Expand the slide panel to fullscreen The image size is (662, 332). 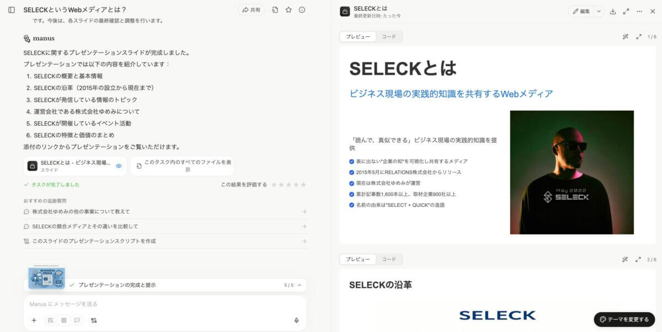[626, 11]
